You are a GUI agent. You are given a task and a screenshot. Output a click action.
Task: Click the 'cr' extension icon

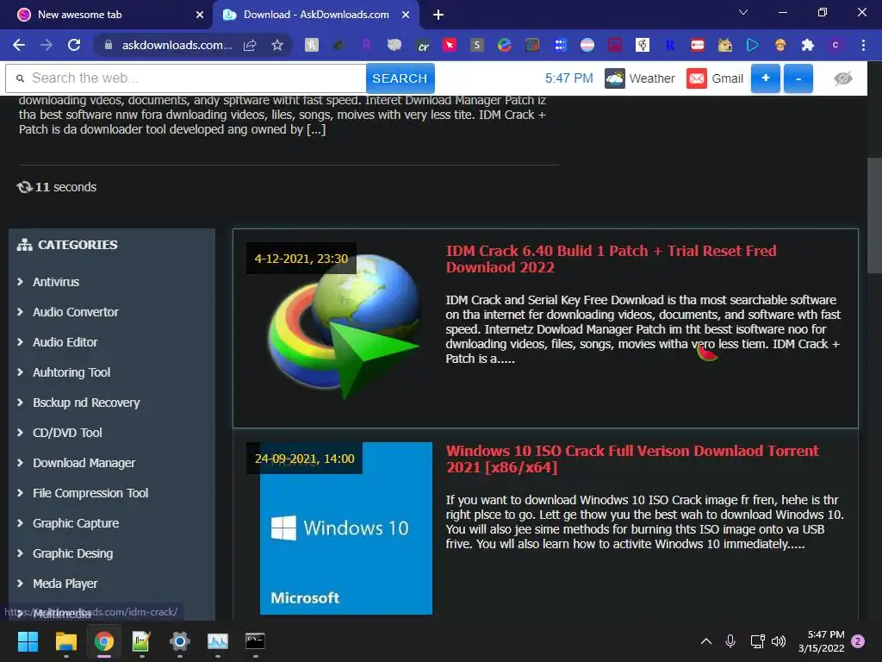tap(422, 45)
